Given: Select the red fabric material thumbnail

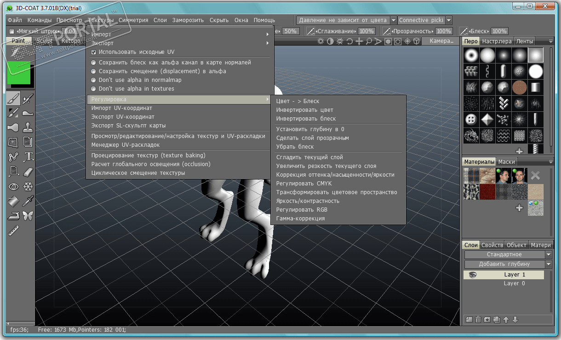Looking at the screenshot, I should click(x=487, y=191).
